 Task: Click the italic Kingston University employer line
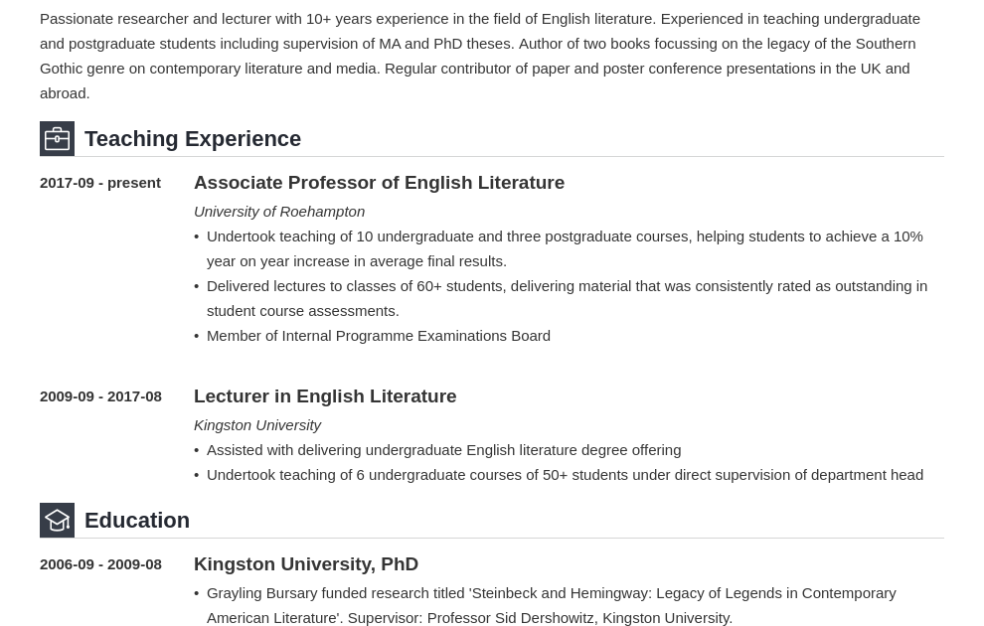point(257,425)
